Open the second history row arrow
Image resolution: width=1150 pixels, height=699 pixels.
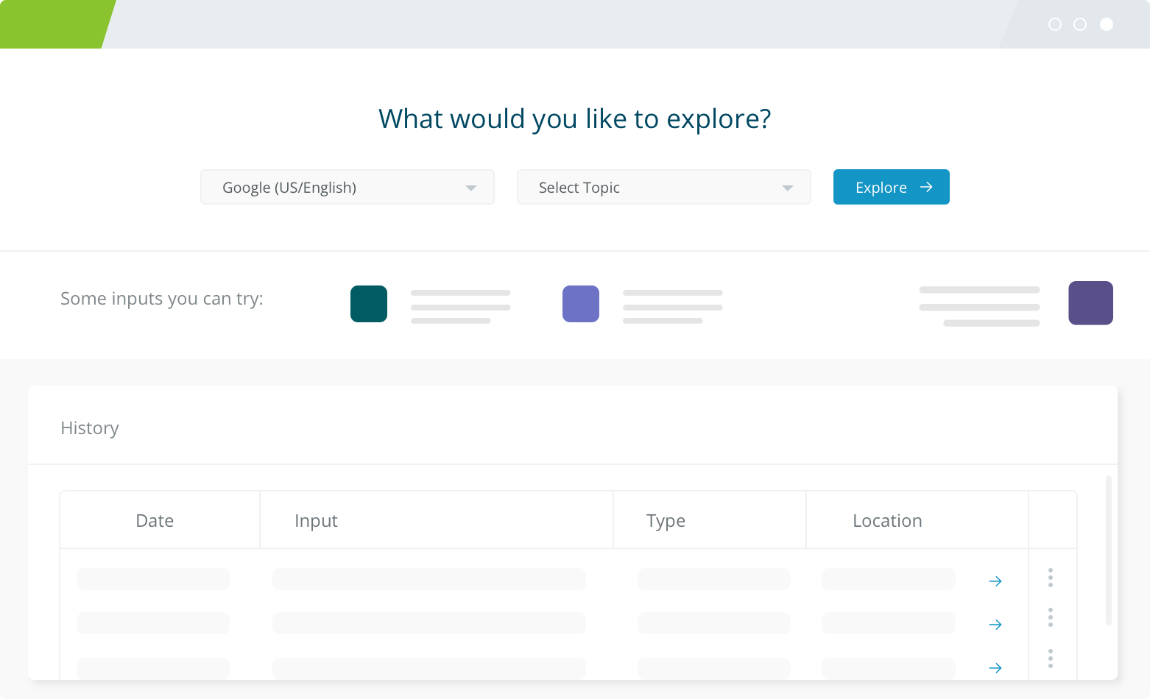(995, 625)
